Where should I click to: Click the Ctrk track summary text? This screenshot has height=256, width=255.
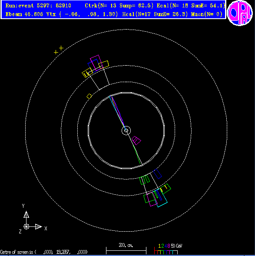pos(119,6)
